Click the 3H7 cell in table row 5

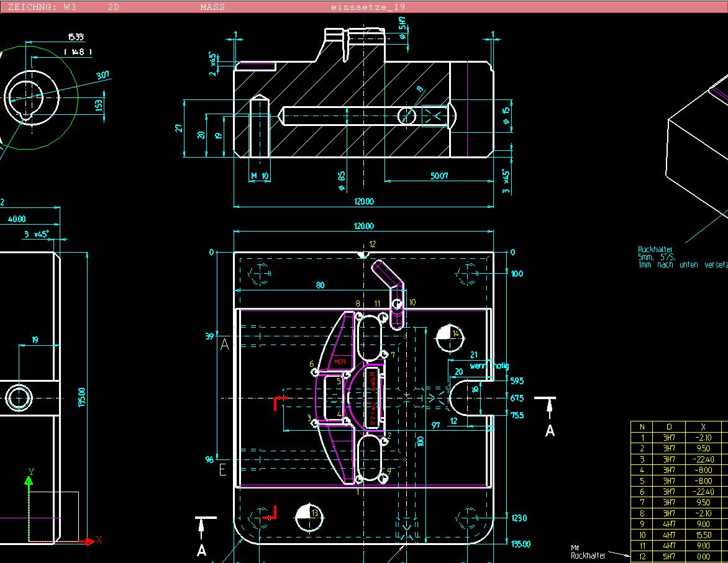[x=669, y=481]
